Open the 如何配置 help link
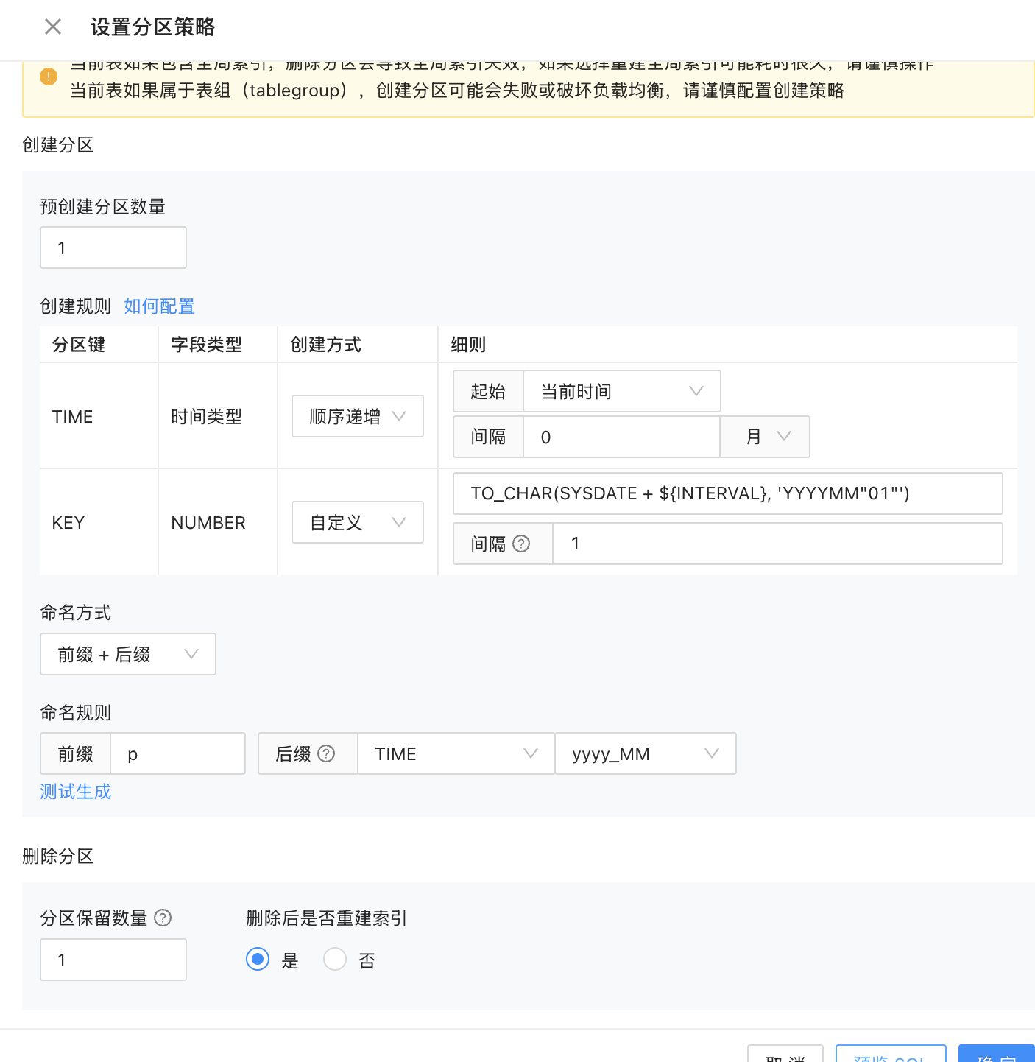Image resolution: width=1035 pixels, height=1062 pixels. click(159, 306)
